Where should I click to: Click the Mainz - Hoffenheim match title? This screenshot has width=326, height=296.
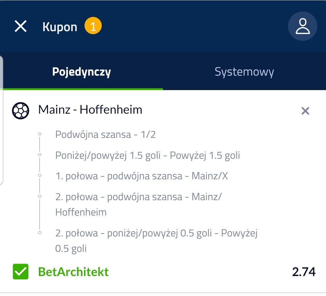tap(90, 110)
